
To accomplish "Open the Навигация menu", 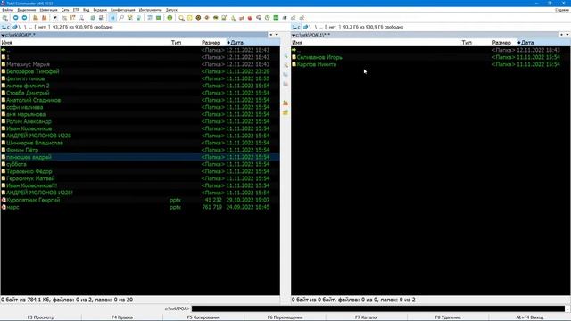I will point(48,10).
